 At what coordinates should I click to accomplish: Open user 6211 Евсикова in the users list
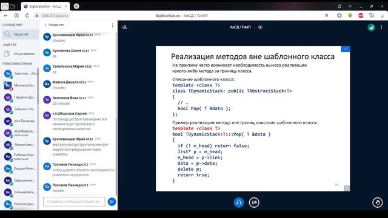click(x=20, y=121)
